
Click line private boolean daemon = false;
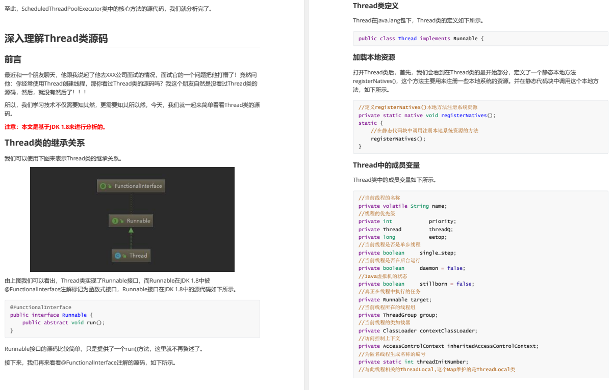412,268
